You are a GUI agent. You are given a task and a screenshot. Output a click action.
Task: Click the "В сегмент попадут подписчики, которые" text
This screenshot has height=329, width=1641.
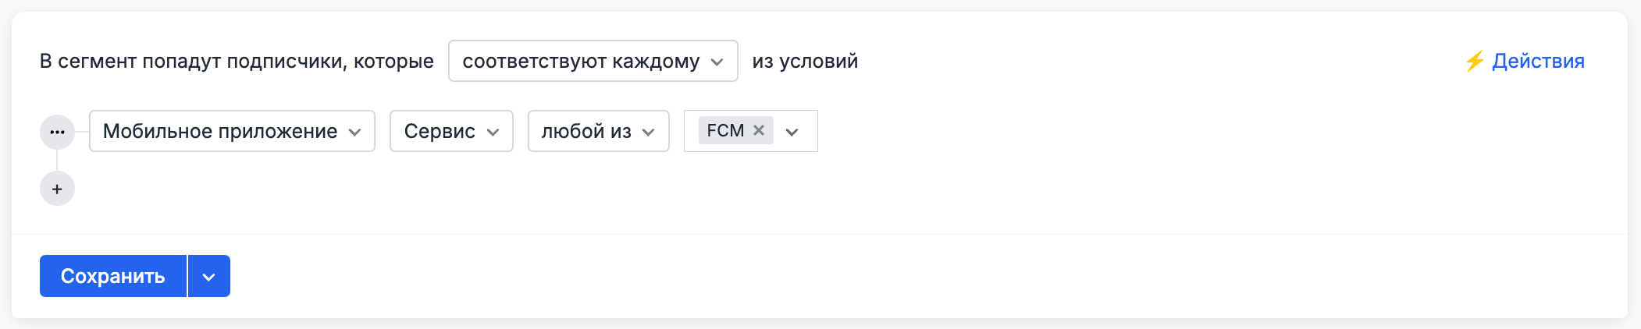coord(237,61)
